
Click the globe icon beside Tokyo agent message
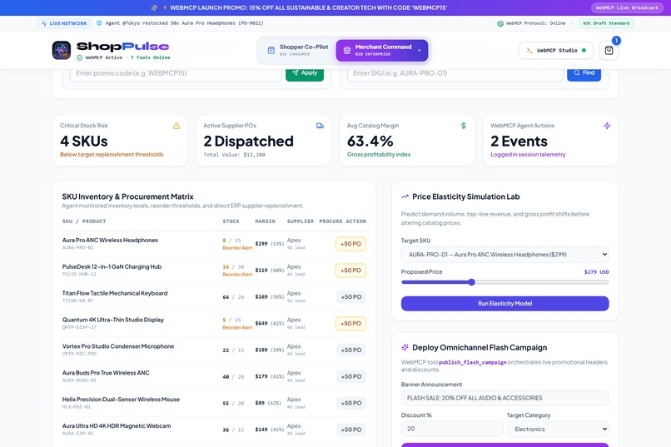[x=99, y=23]
